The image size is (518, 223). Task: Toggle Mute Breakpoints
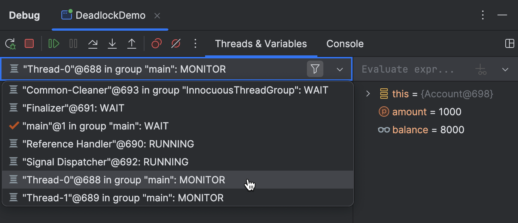[176, 44]
